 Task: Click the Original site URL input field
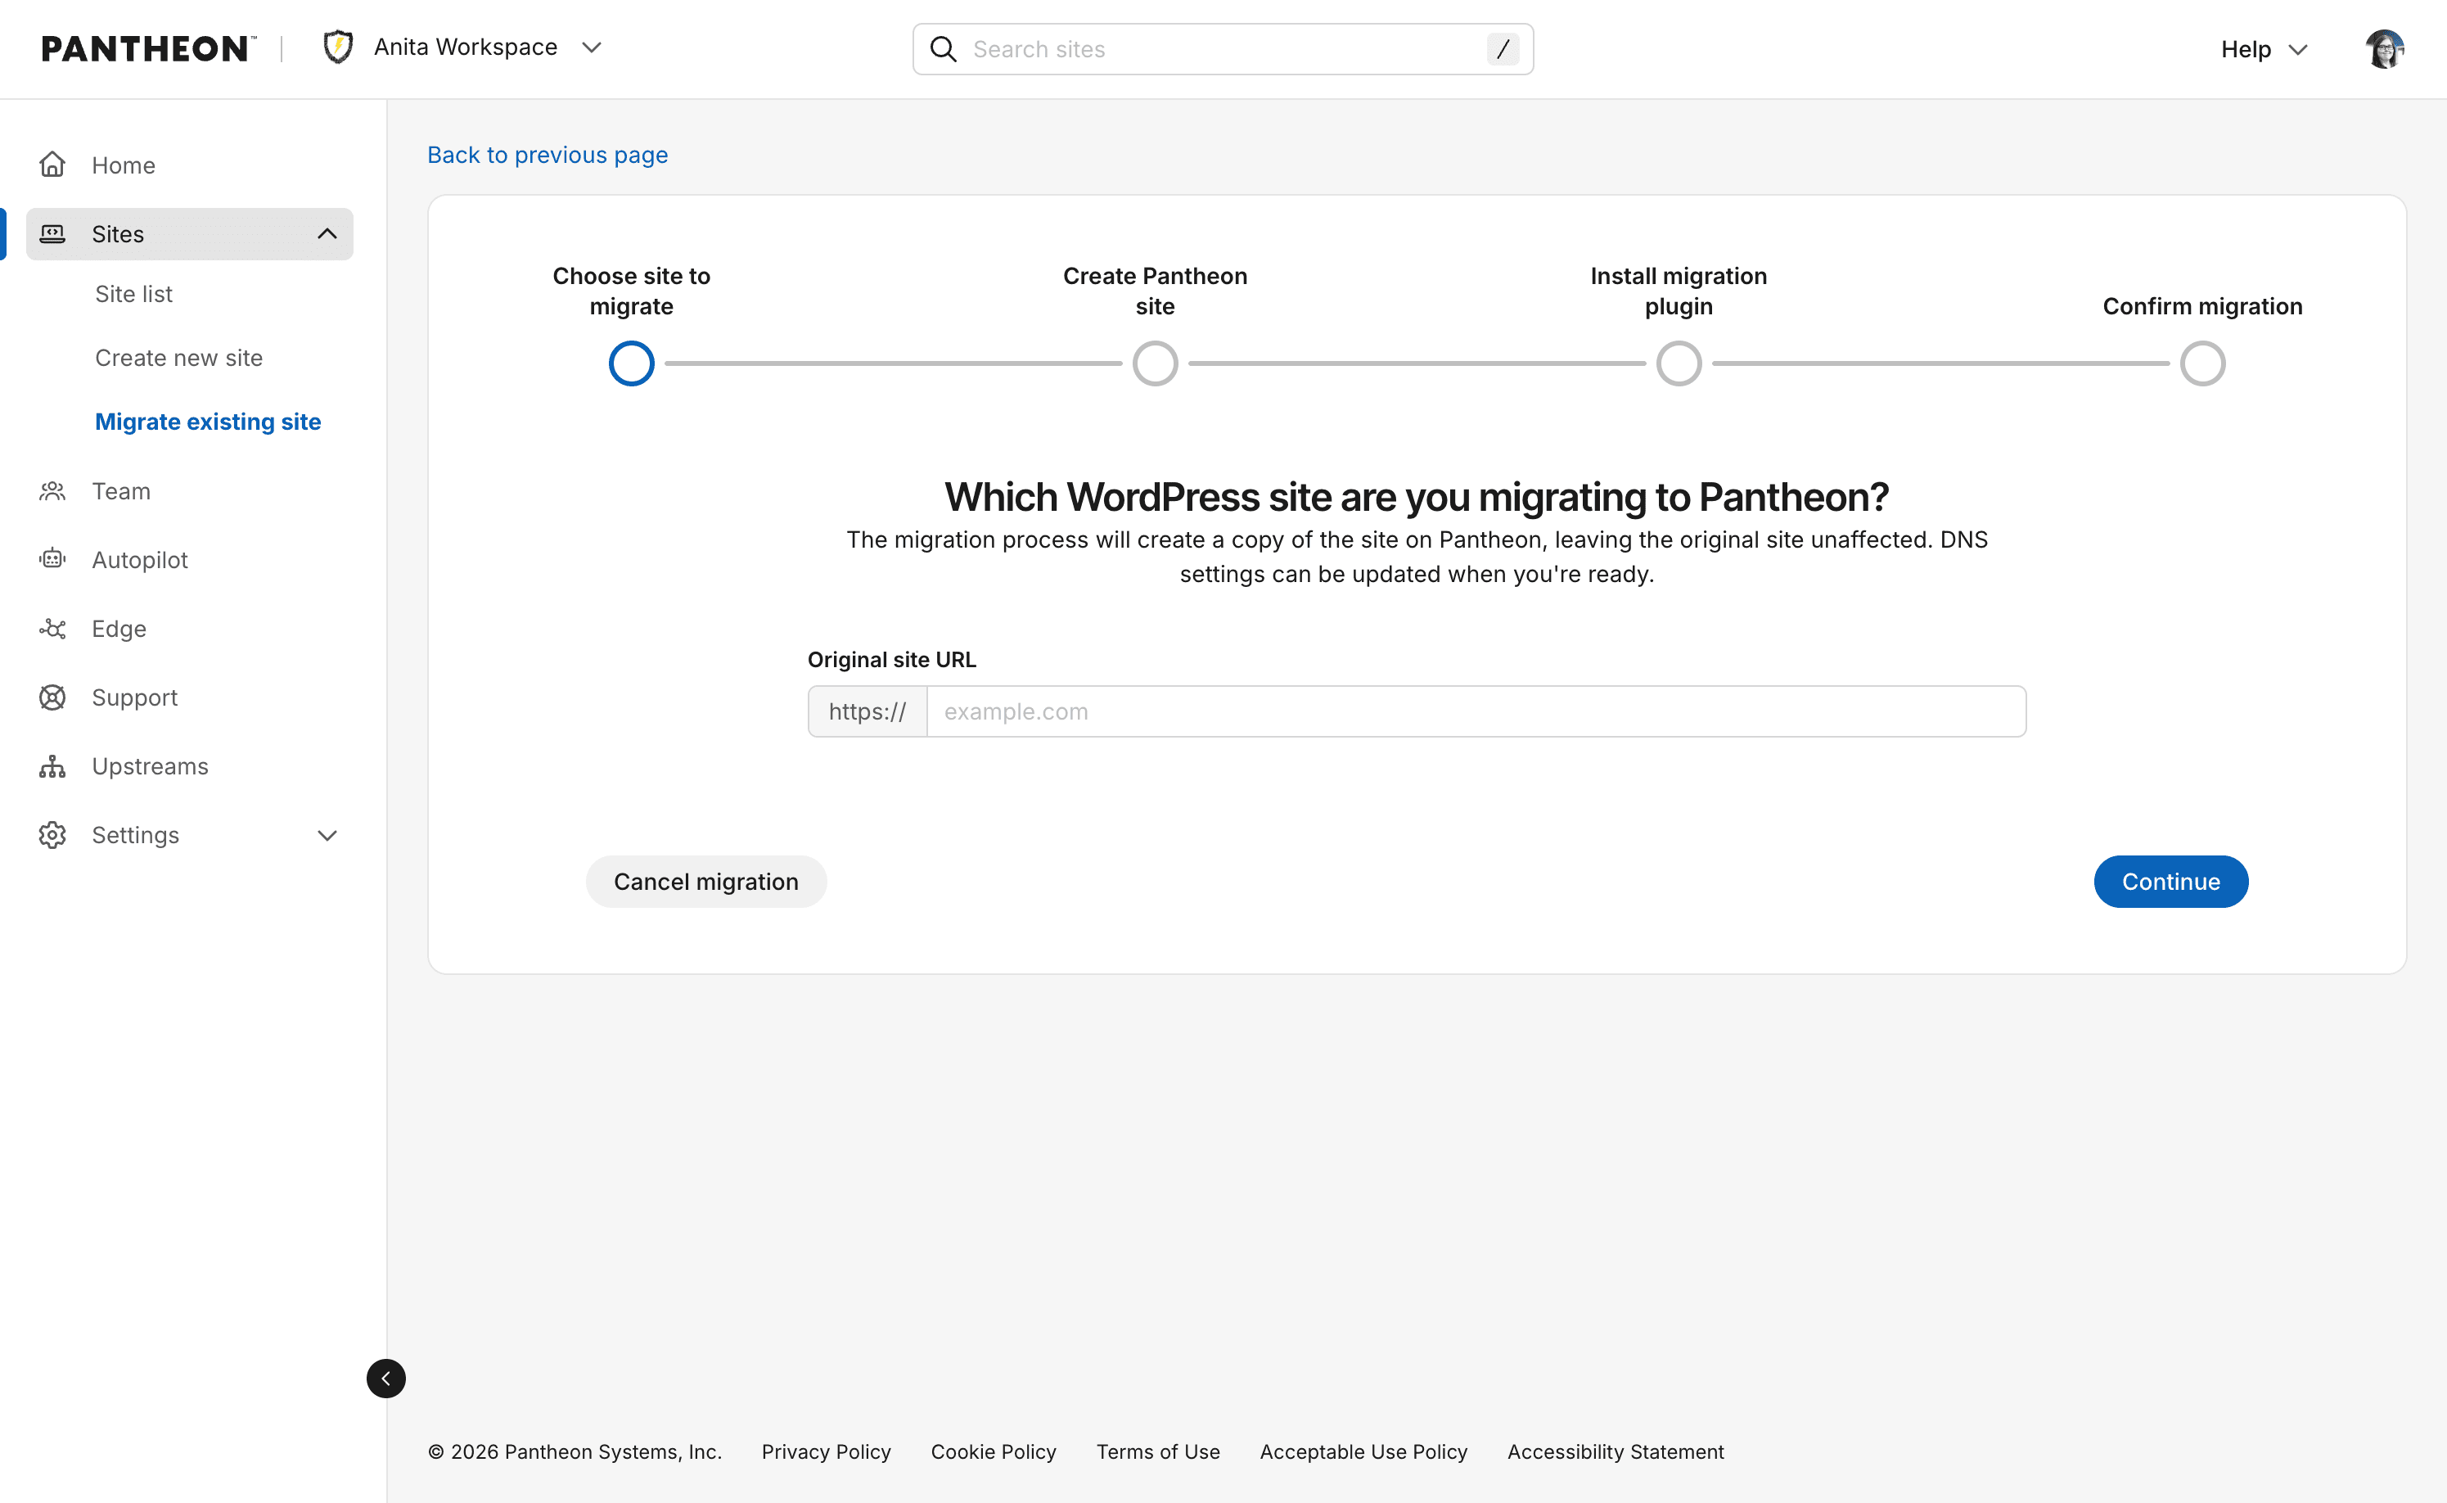click(1476, 711)
